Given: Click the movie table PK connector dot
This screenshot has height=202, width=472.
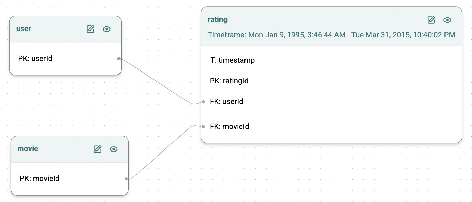Looking at the screenshot, I should point(126,179).
